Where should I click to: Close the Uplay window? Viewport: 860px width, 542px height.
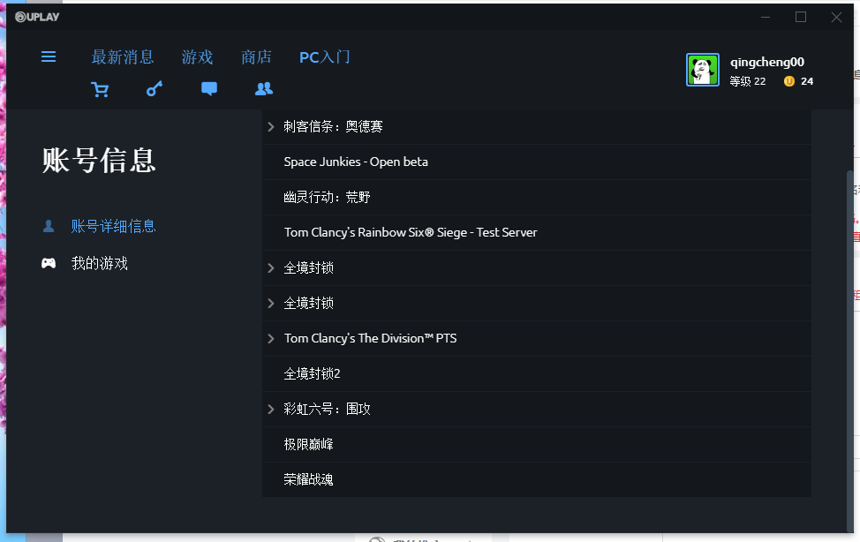[x=836, y=17]
